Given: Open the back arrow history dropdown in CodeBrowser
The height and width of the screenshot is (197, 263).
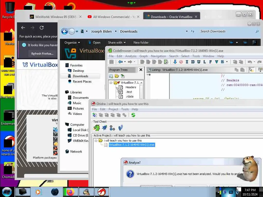Looking at the screenshot, I should (x=125, y=62).
